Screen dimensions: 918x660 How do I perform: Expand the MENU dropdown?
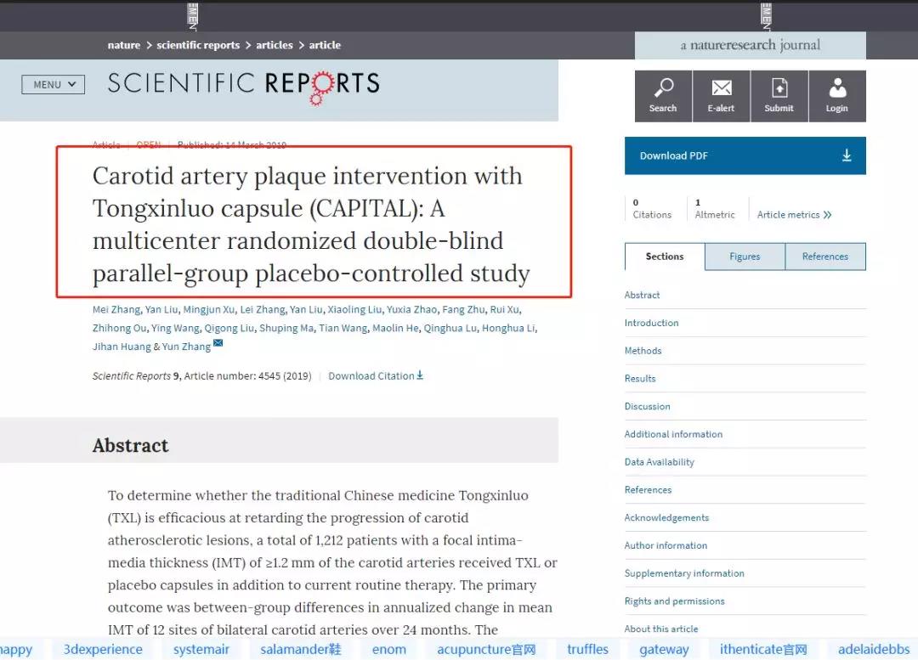point(53,84)
